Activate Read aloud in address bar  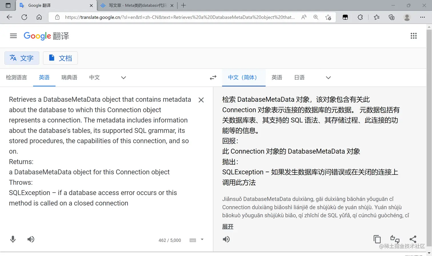(304, 17)
